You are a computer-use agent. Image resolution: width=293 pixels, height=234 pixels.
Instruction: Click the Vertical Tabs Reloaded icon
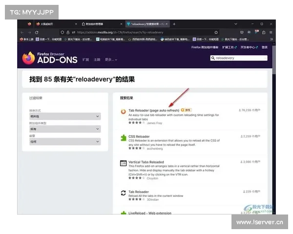[x=123, y=163]
